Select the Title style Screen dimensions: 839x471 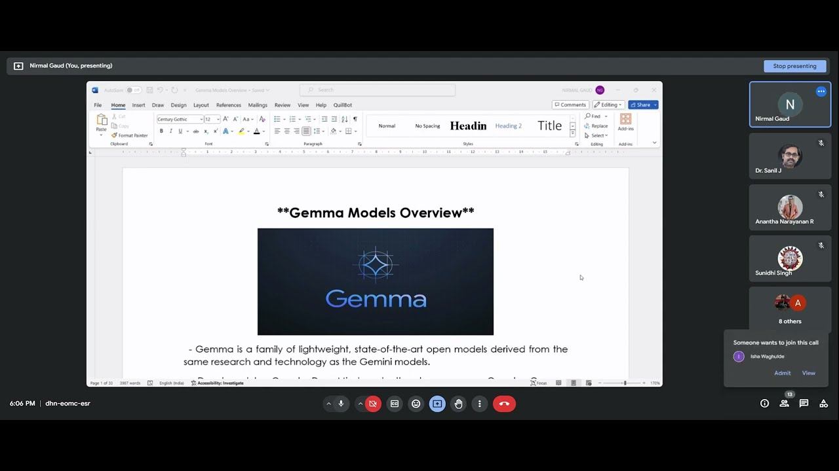[549, 126]
